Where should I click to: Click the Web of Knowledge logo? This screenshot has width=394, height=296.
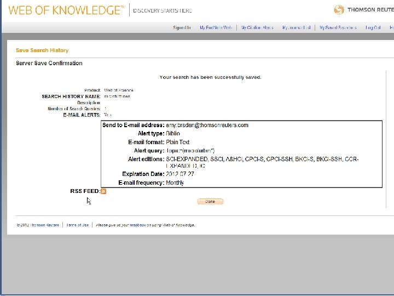click(x=66, y=10)
